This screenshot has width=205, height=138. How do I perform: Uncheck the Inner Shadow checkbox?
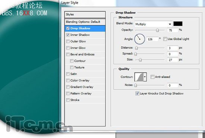coord(68,35)
